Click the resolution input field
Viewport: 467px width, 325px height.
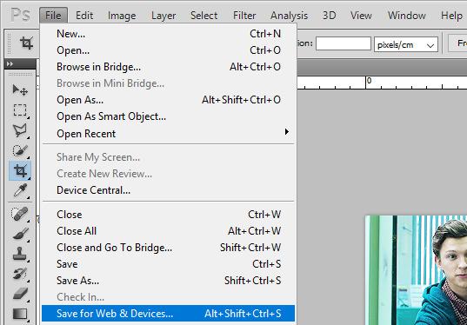coord(344,43)
